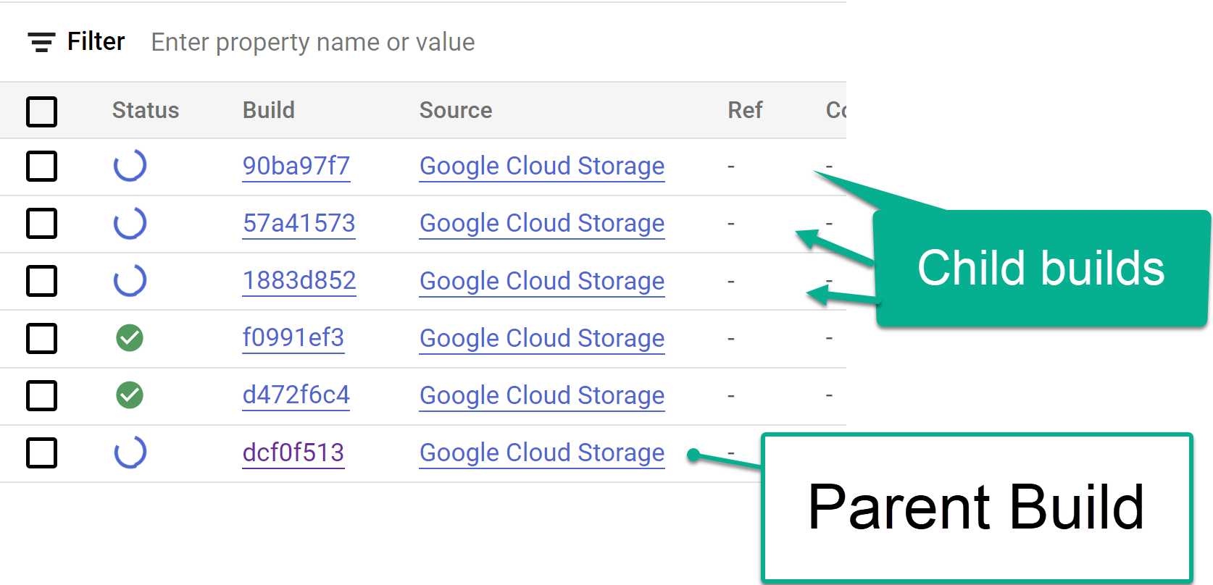This screenshot has height=585, width=1213.
Task: Click the Filter list icon
Action: (x=41, y=42)
